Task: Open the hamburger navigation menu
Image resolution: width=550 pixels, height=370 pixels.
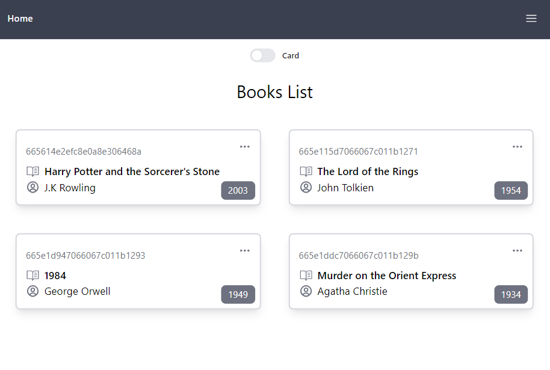Action: [x=531, y=18]
